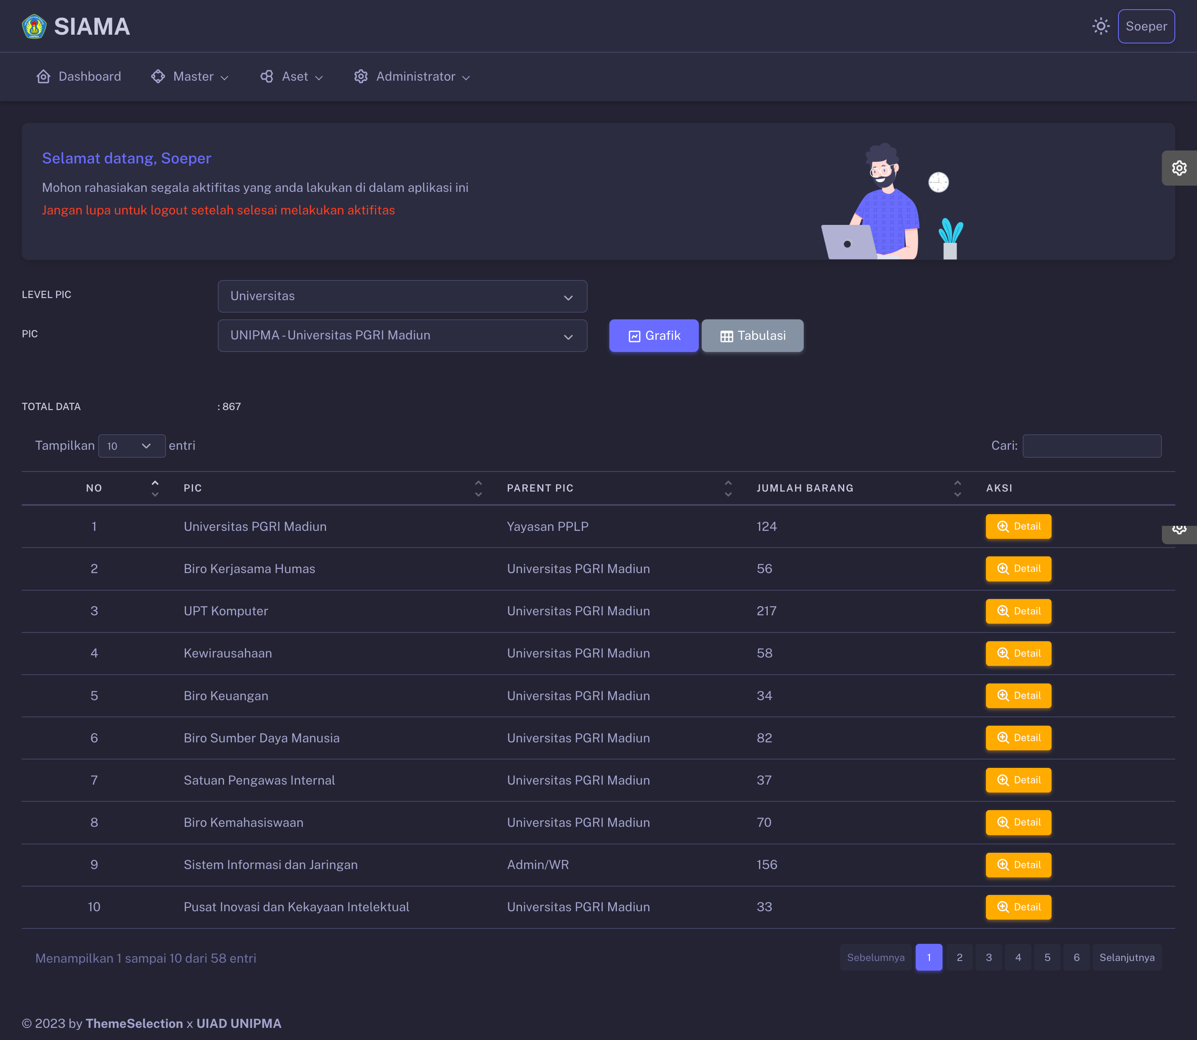Open the Administrator menu
This screenshot has width=1197, height=1040.
click(412, 76)
